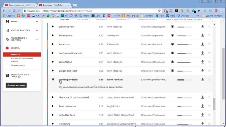This screenshot has height=127, width=226.
Task: Switch to Видеоредактор browser tab
Action: (20, 5)
